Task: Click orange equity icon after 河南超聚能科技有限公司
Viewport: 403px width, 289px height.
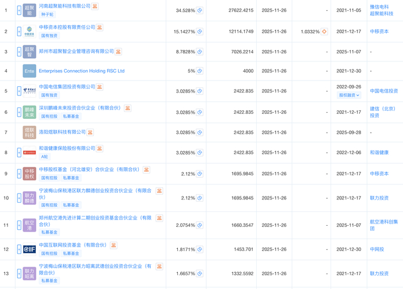Action: click(95, 6)
